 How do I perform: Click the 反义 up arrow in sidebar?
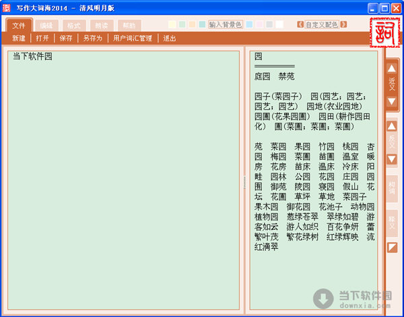(392, 126)
